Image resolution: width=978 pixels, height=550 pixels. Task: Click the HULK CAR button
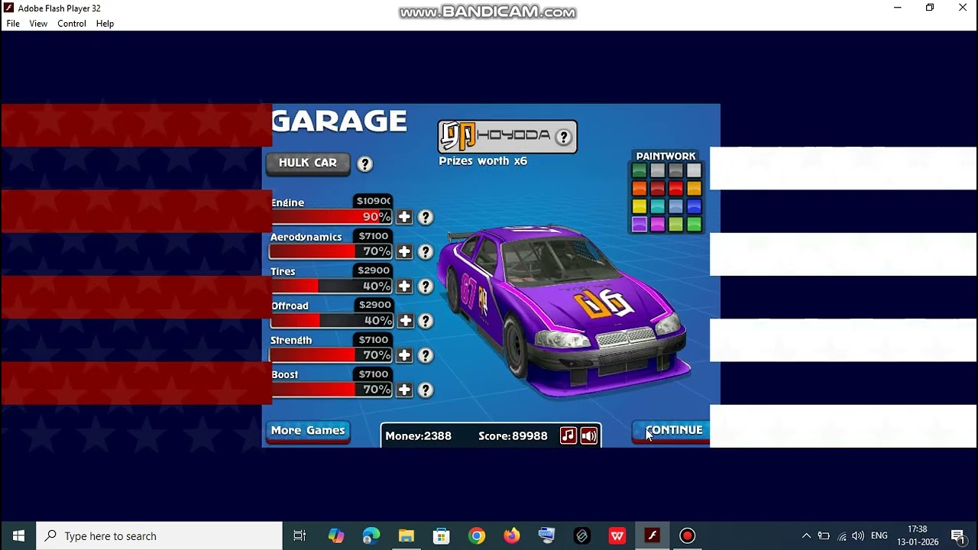coord(308,163)
